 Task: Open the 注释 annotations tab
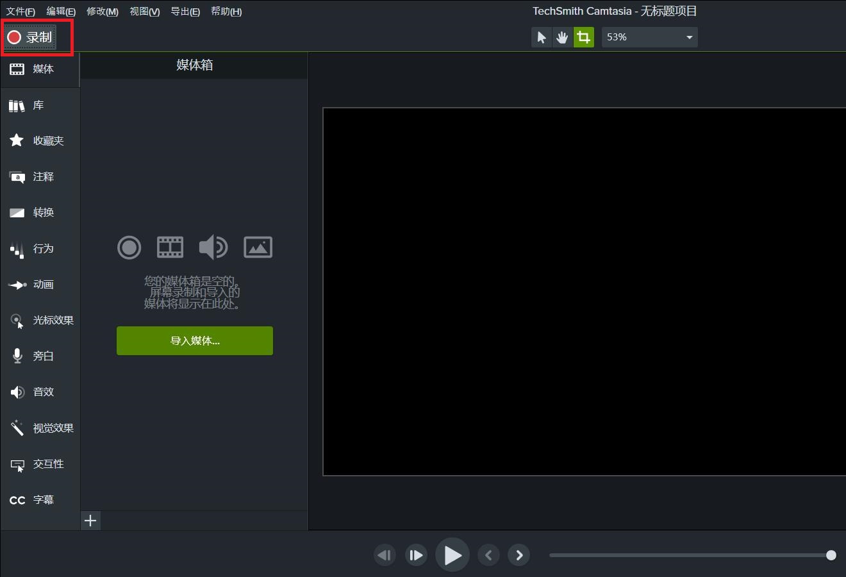[40, 177]
